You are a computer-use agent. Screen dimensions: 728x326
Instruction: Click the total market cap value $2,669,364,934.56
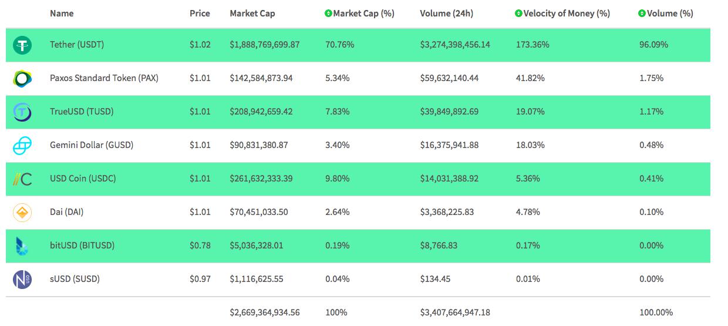(x=265, y=312)
